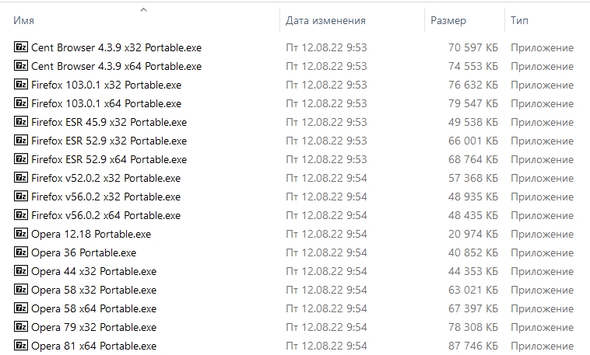This screenshot has width=590, height=355.
Task: Select file name Firefox ESR 52.9 x32 Portable.exe
Action: pyautogui.click(x=109, y=141)
